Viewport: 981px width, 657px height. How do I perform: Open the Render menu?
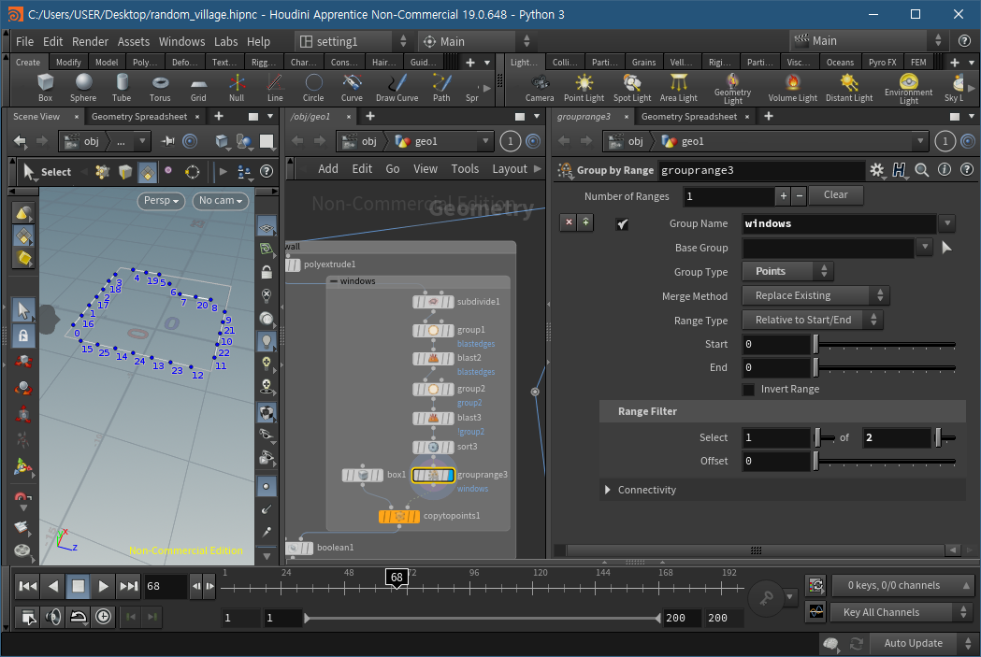click(x=90, y=41)
